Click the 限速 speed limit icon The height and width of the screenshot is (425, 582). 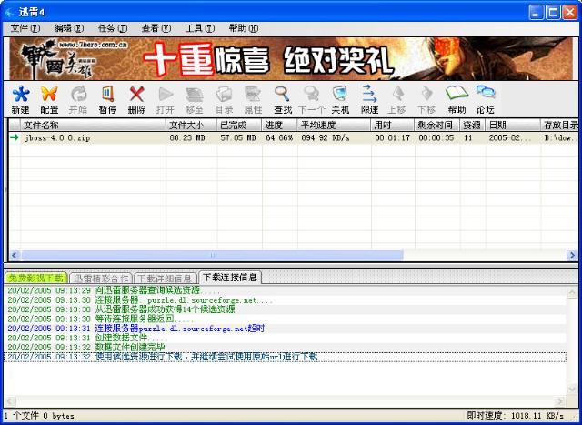[x=369, y=100]
